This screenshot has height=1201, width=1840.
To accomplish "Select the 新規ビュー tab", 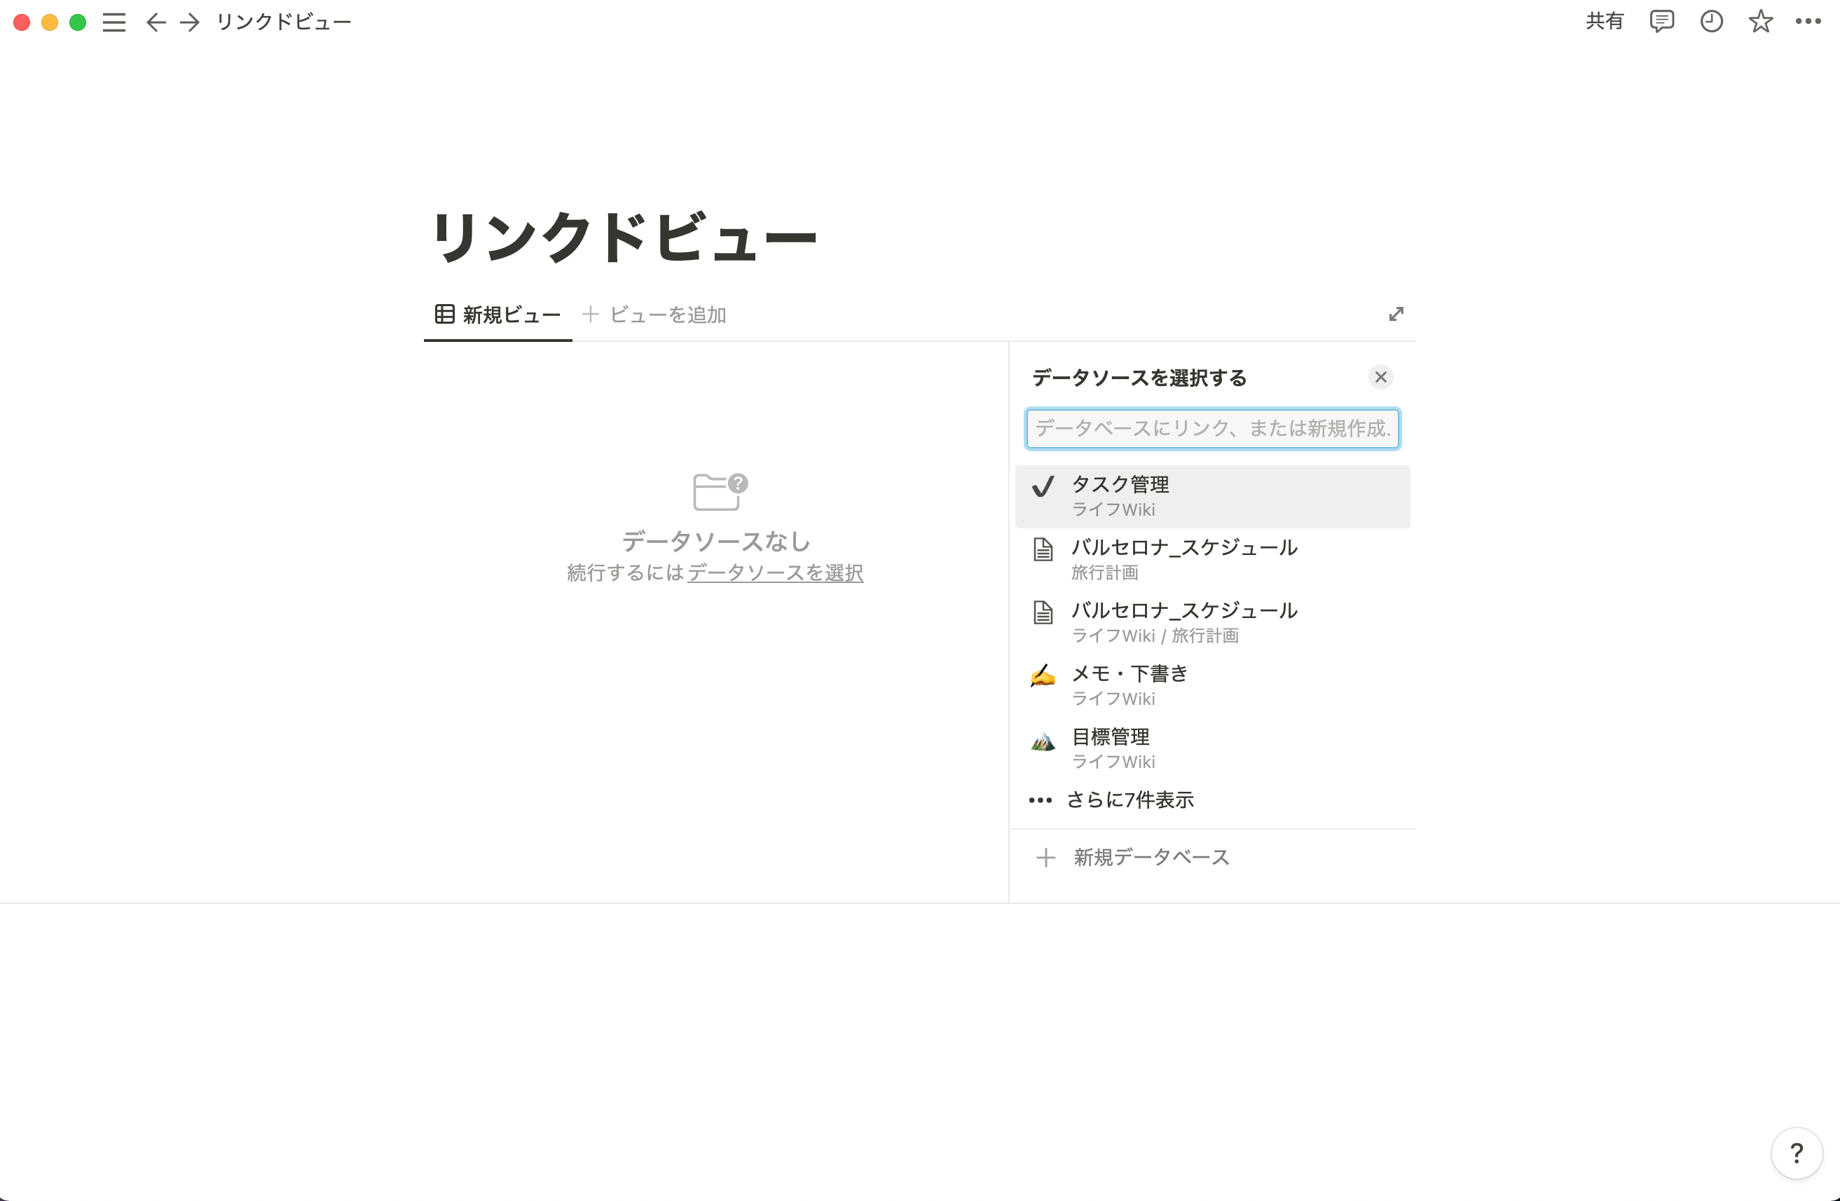I will (498, 315).
